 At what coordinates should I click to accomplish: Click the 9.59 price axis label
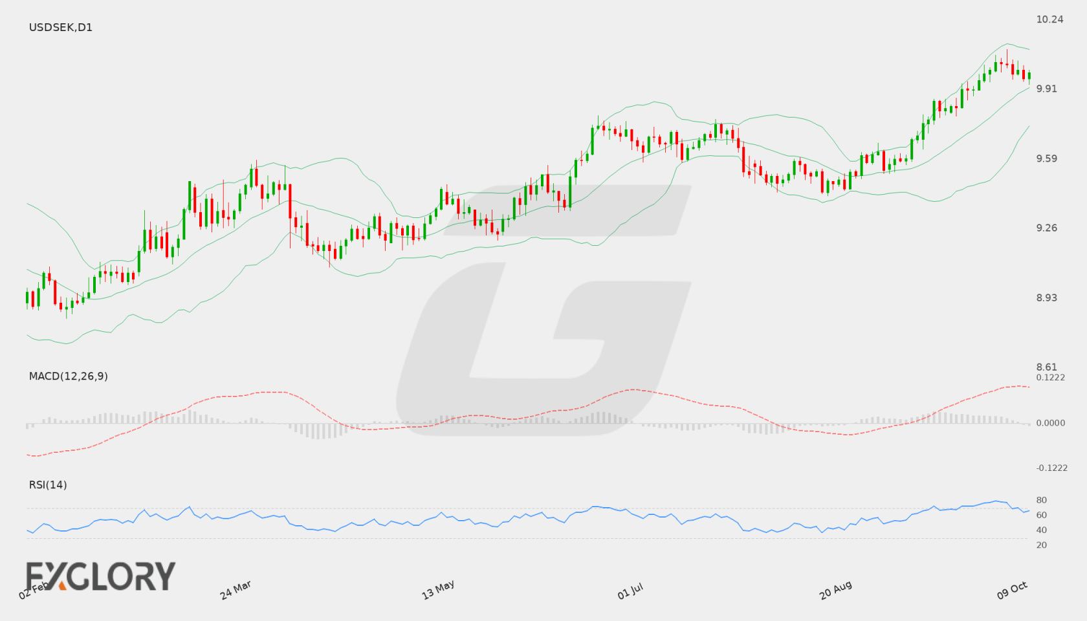1047,158
